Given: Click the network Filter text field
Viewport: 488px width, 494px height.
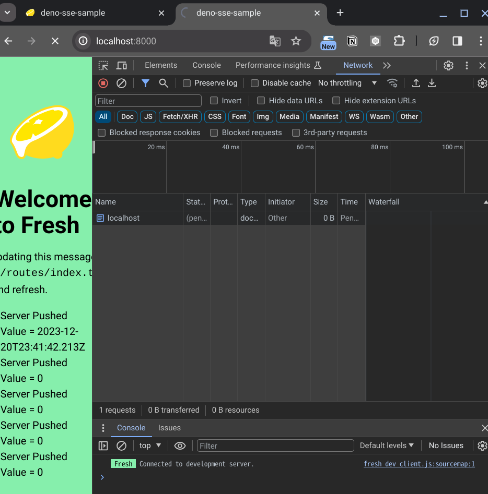Looking at the screenshot, I should point(148,101).
